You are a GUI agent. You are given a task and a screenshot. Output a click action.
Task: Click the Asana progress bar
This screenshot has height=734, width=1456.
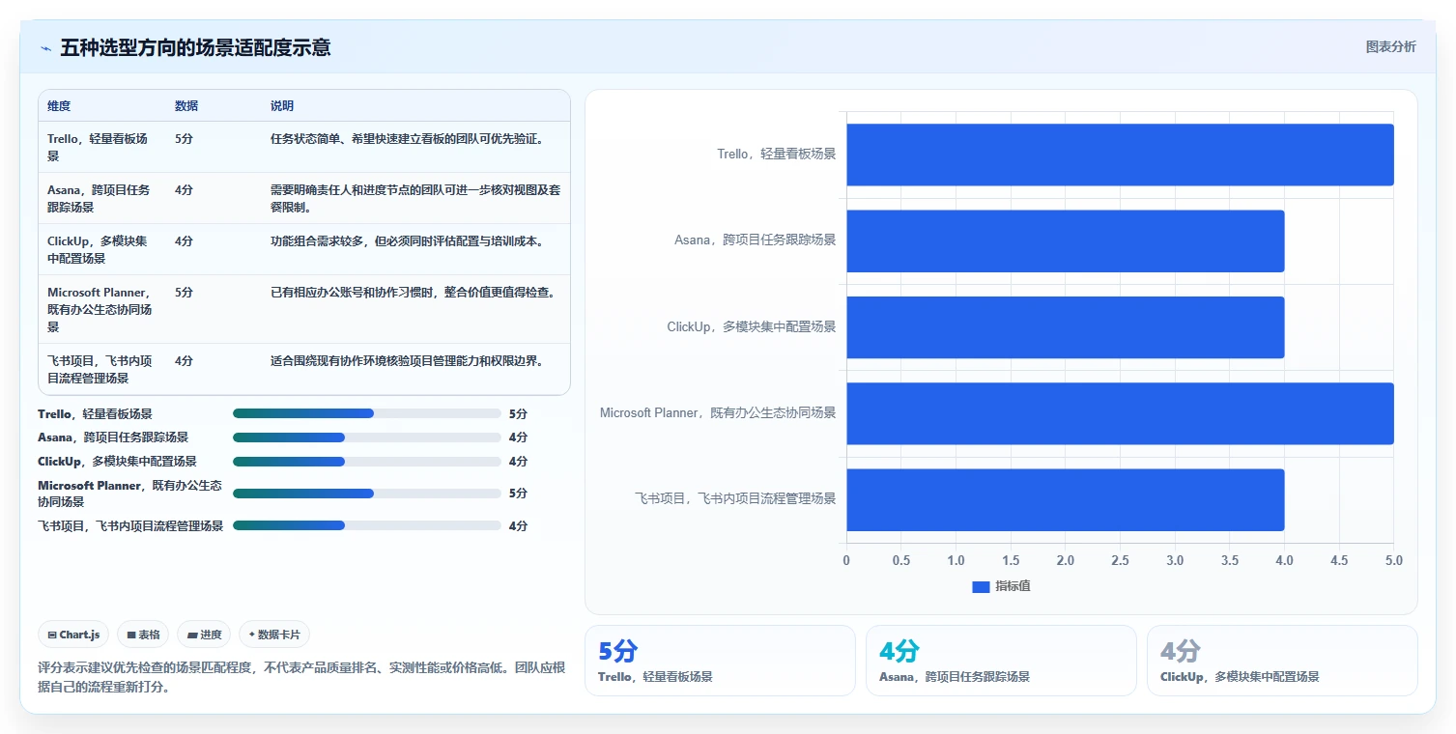click(x=367, y=438)
